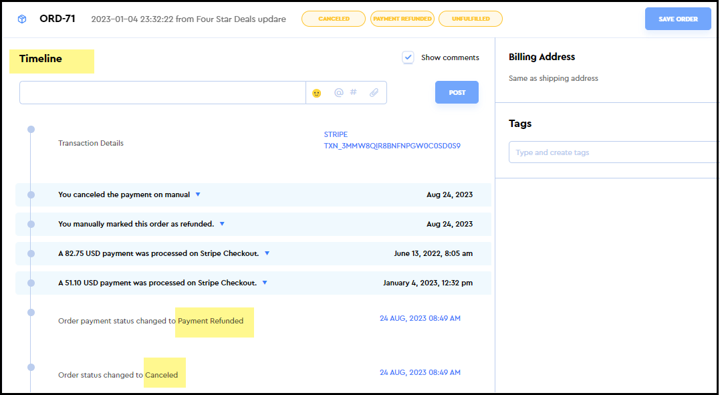Expand 'You canceled the payment on manual' entry

[198, 194]
